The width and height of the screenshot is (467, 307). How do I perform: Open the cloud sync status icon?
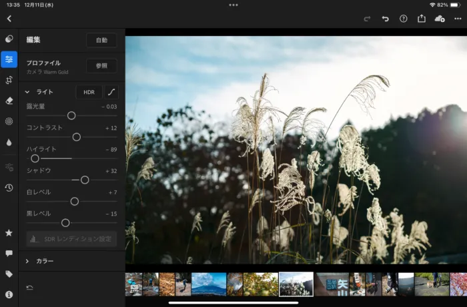click(439, 19)
